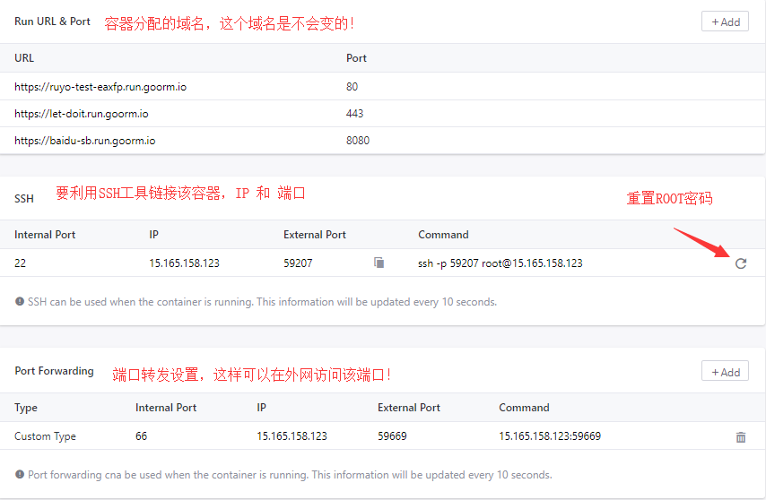The width and height of the screenshot is (766, 500).
Task: Open the baidu-sb.run.goorm.io URL
Action: (84, 141)
